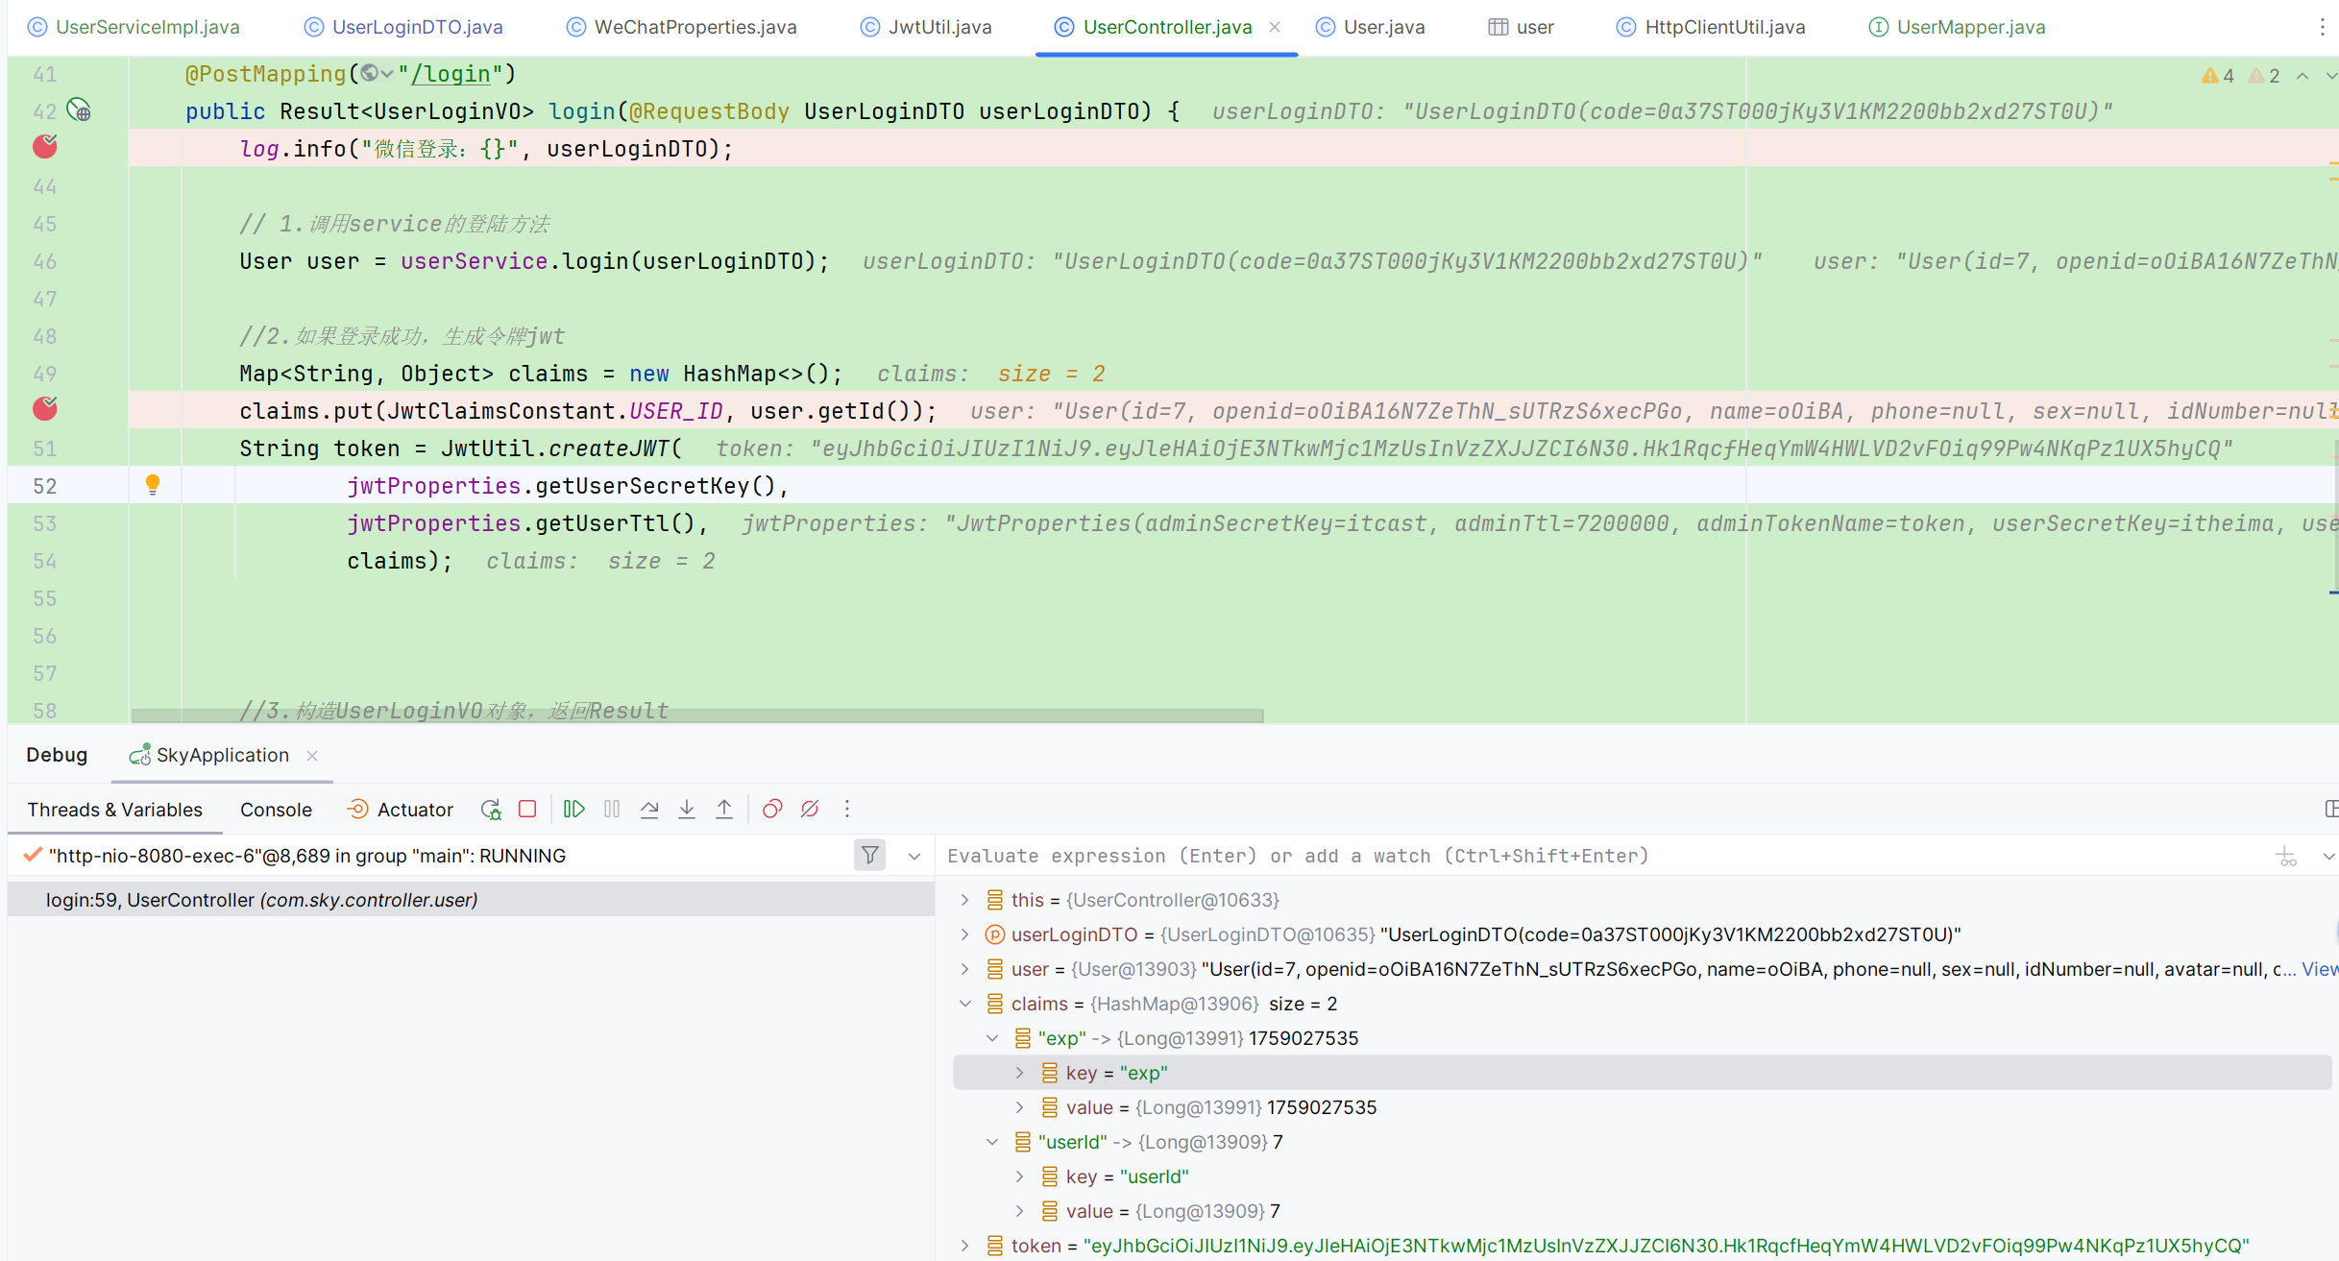Open the UserServiceImpl.java editor tab
The width and height of the screenshot is (2339, 1261).
[134, 27]
